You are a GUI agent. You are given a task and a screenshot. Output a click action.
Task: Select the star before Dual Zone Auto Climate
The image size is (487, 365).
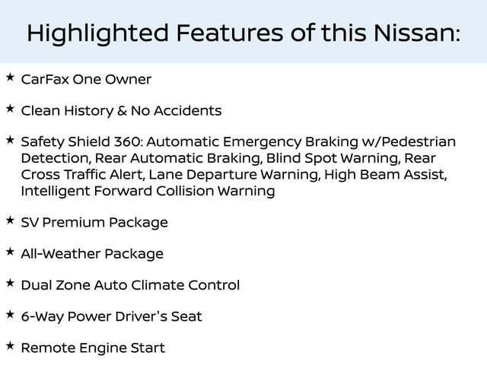click(x=9, y=284)
